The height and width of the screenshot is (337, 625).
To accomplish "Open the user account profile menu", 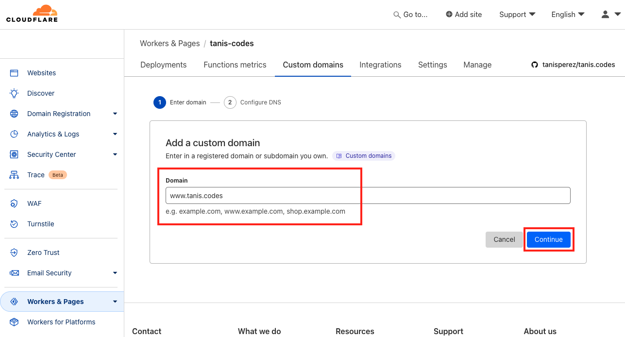I will tap(610, 15).
